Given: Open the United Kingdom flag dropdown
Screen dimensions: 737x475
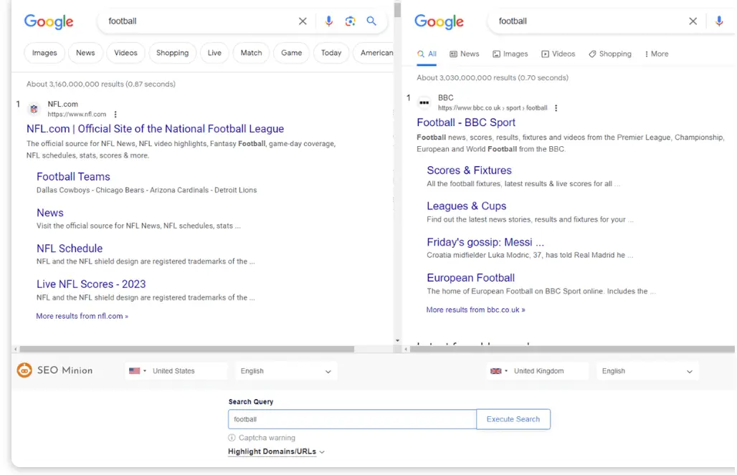Looking at the screenshot, I should (499, 370).
